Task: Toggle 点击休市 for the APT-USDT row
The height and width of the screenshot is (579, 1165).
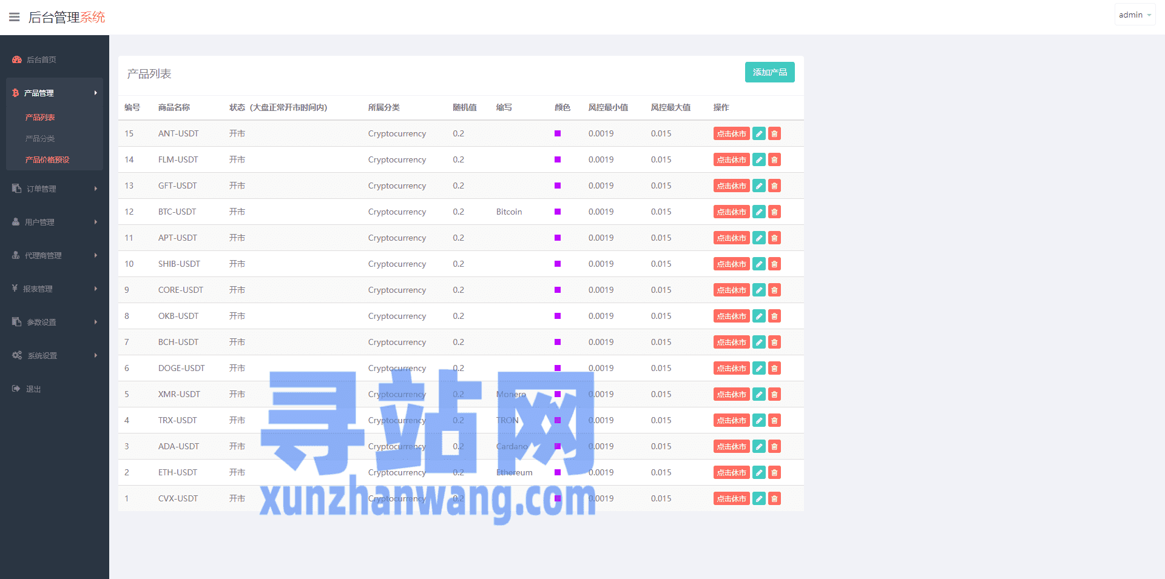Action: pyautogui.click(x=731, y=238)
